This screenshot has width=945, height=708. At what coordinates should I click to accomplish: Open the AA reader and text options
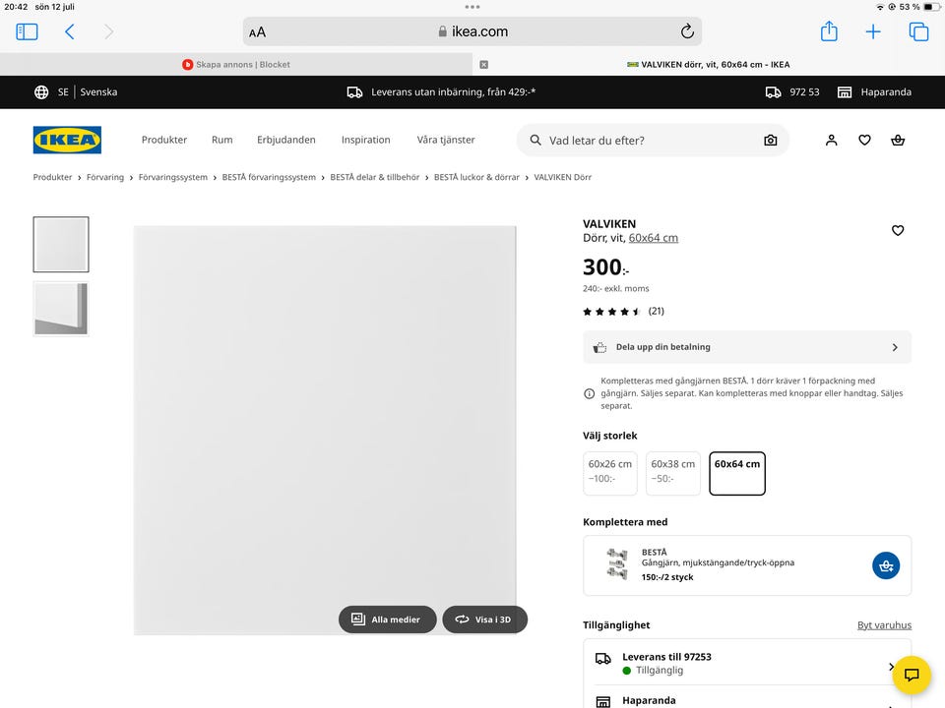(x=257, y=31)
